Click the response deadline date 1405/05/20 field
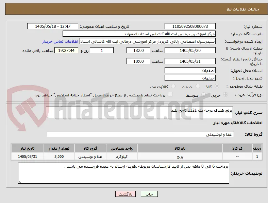This screenshot has height=203, width=268. [x=190, y=50]
